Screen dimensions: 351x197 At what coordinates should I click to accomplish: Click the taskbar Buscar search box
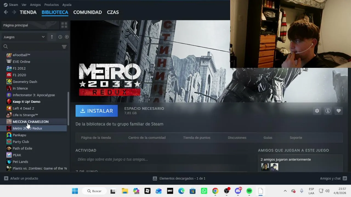click(x=95, y=191)
